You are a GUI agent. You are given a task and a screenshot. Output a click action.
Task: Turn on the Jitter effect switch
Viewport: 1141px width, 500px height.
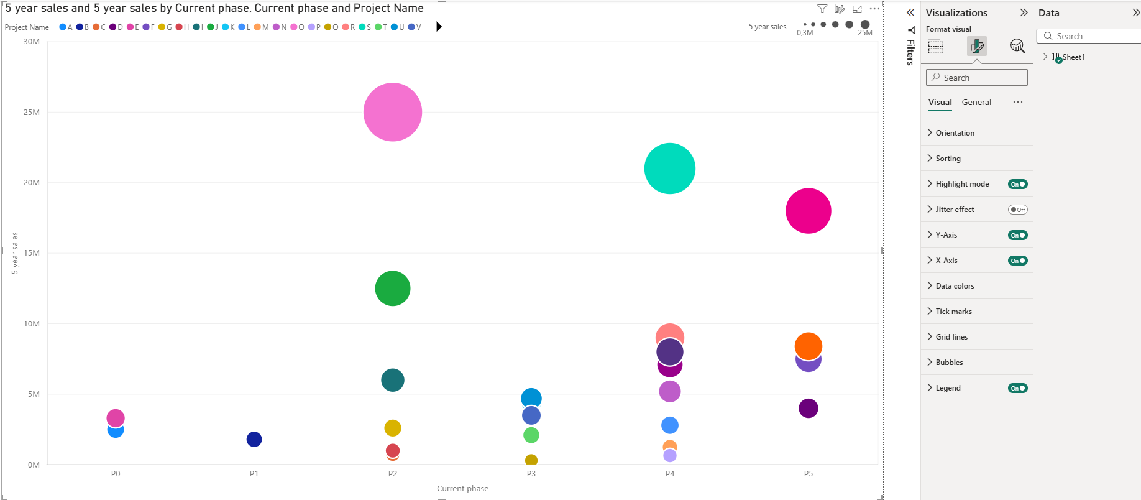tap(1018, 210)
